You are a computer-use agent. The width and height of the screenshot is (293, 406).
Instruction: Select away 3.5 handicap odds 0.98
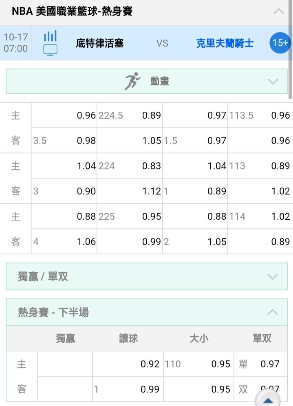click(x=64, y=140)
